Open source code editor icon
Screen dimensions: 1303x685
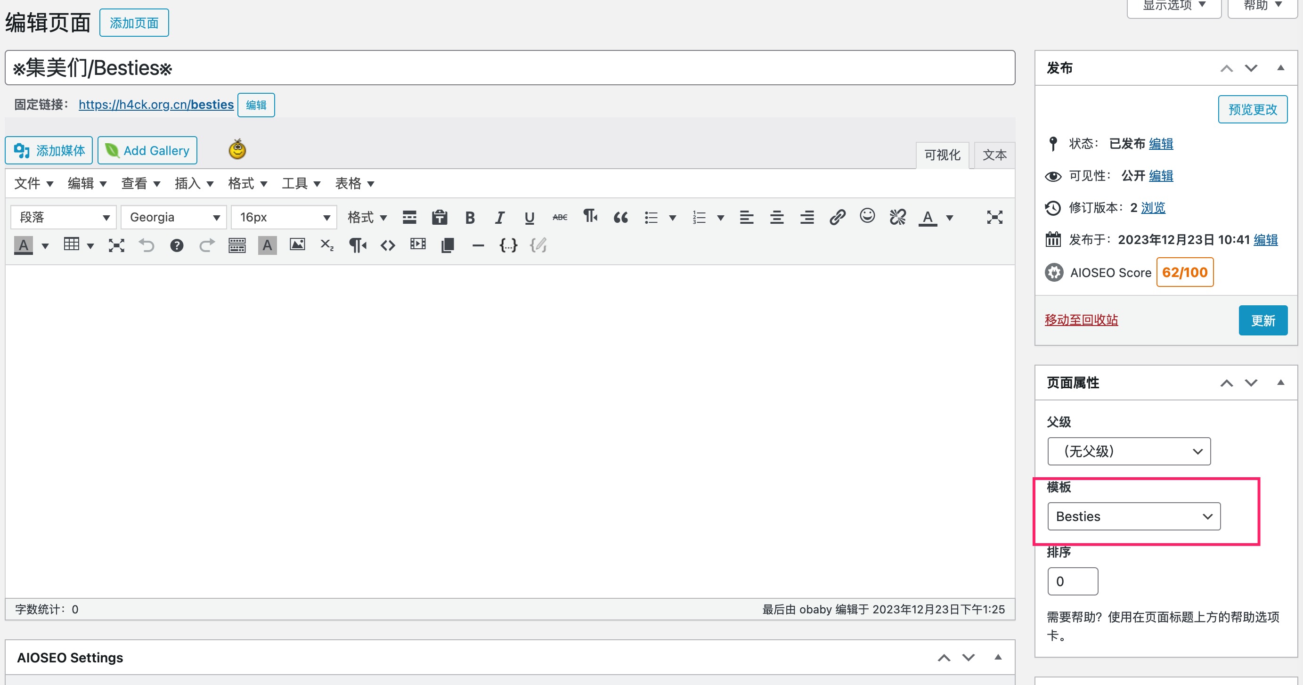[x=388, y=246]
